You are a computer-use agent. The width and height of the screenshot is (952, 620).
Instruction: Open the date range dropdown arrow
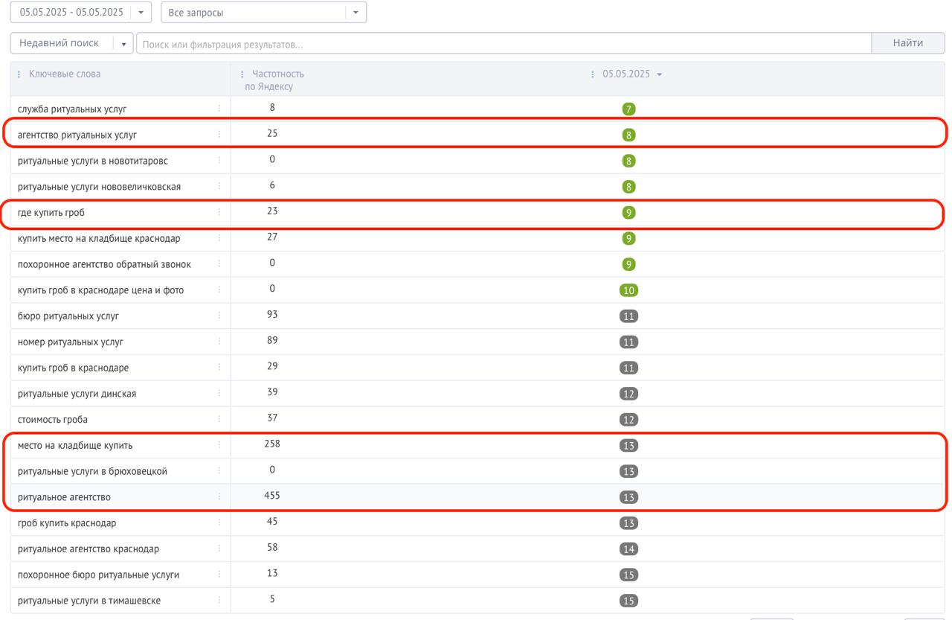(141, 13)
